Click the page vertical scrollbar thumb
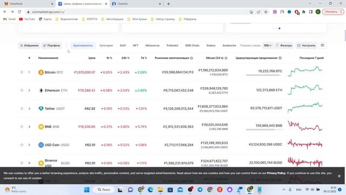The width and height of the screenshot is (346, 195). (345, 36)
